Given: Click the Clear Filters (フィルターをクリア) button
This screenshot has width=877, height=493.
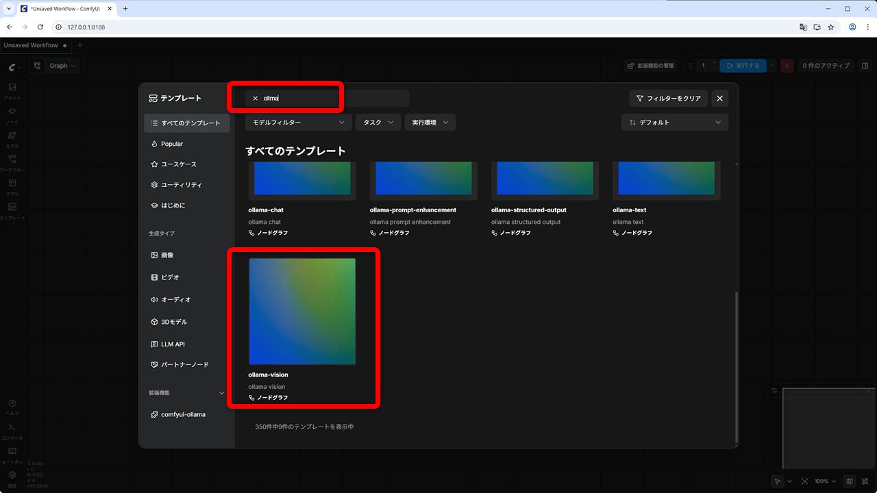Looking at the screenshot, I should point(669,99).
